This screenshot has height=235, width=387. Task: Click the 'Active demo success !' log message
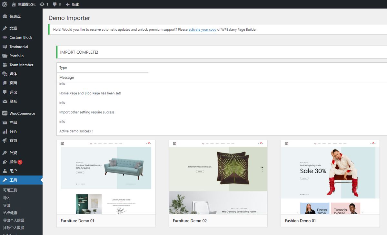coord(76,131)
